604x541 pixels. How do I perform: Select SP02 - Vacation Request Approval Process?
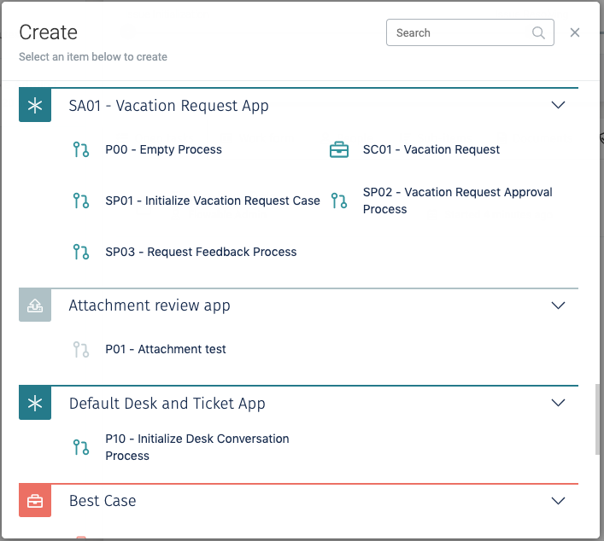(457, 201)
